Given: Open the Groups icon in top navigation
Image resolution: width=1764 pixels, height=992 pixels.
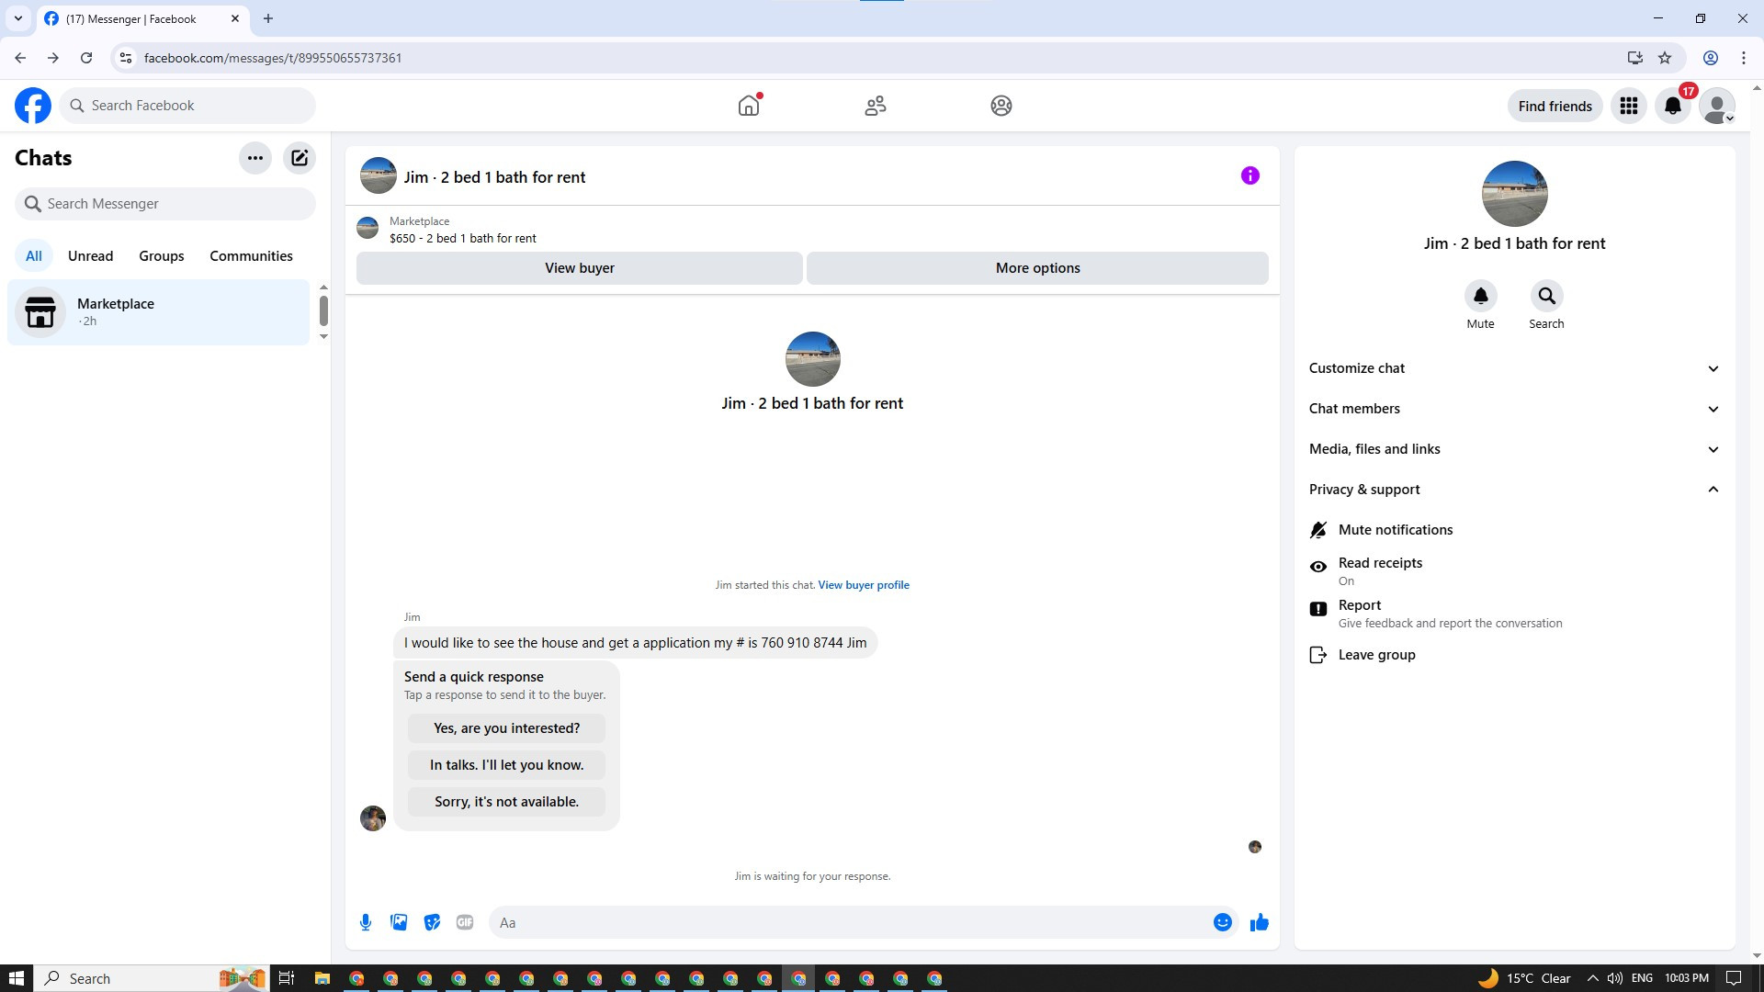Looking at the screenshot, I should (x=1001, y=106).
